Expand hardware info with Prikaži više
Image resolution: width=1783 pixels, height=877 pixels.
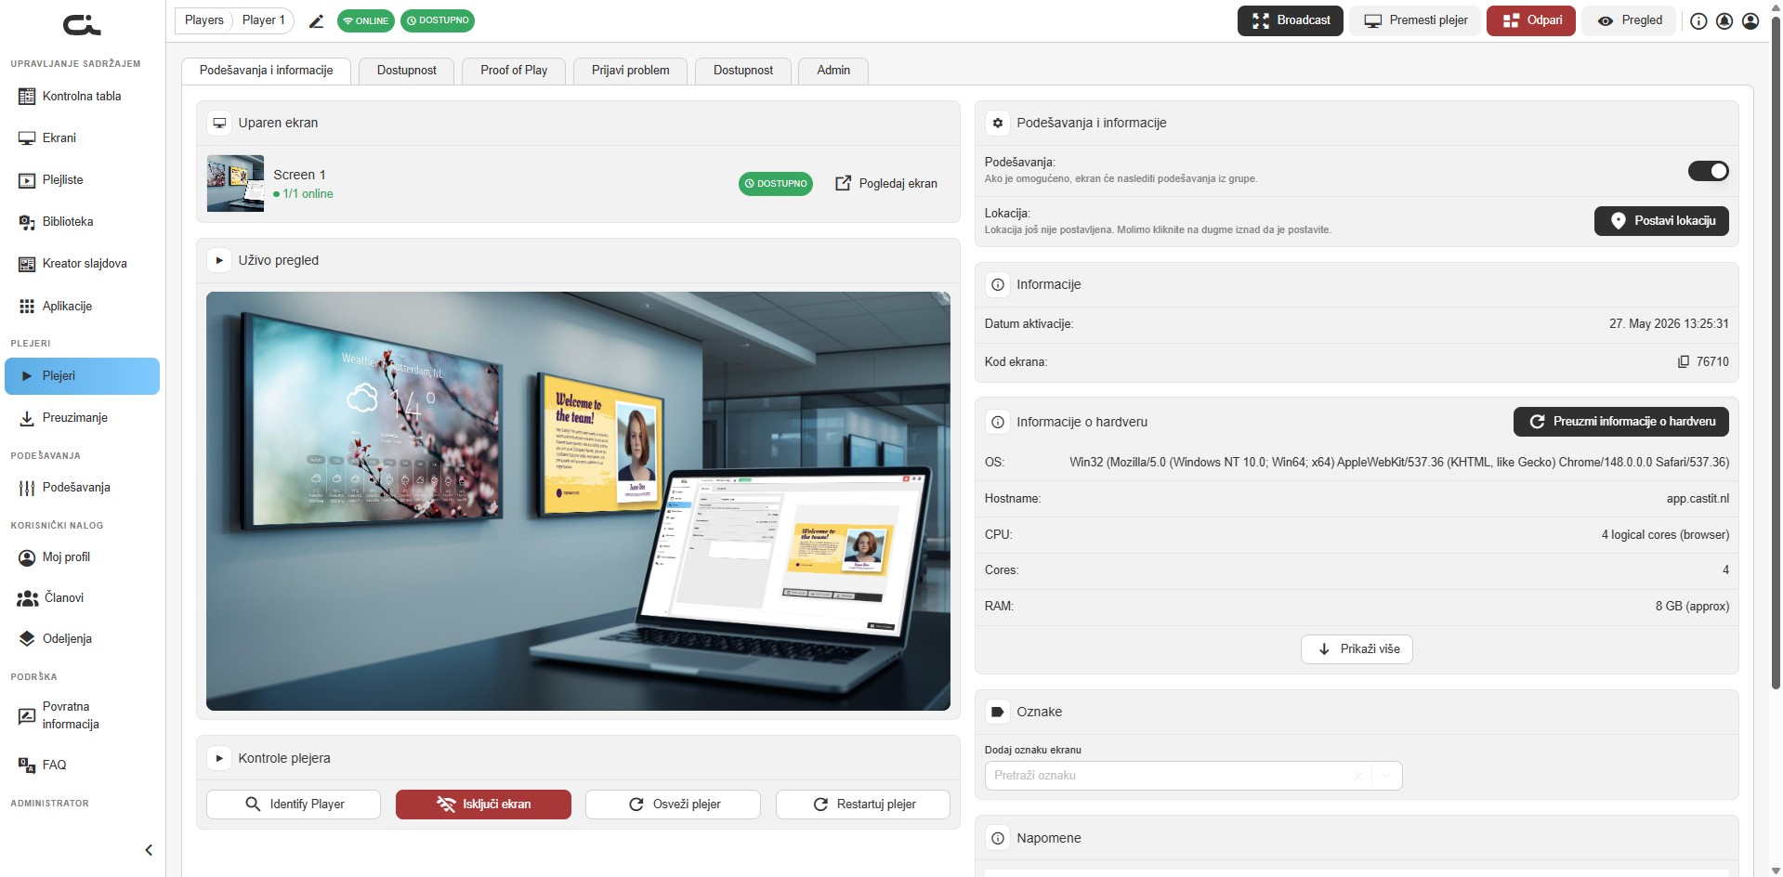[x=1357, y=649]
